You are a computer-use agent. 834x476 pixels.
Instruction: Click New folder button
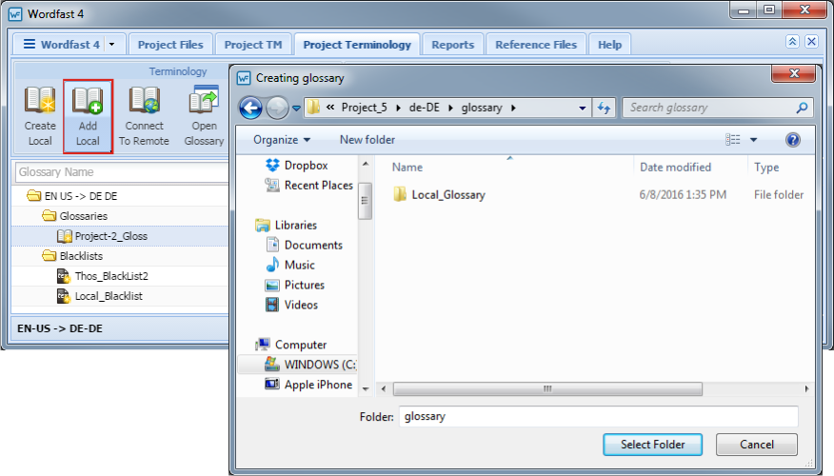[x=367, y=140]
